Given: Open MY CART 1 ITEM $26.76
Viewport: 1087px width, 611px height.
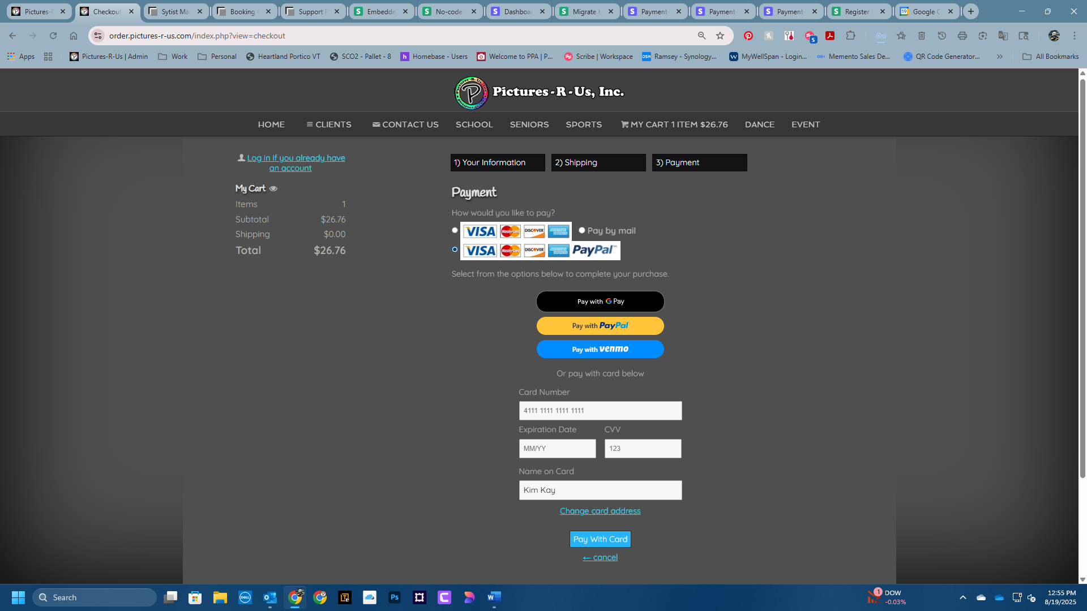Looking at the screenshot, I should click(x=674, y=124).
